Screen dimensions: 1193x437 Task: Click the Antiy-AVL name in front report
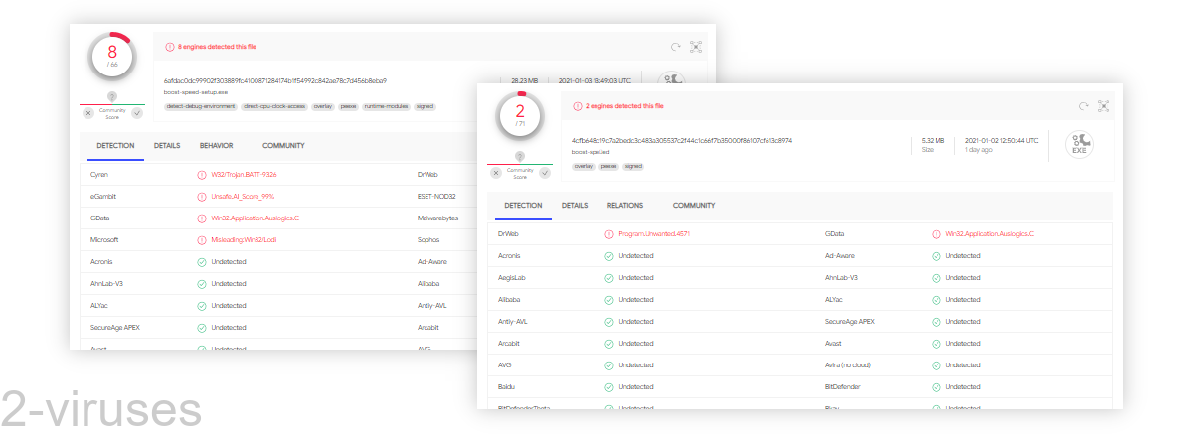pos(515,321)
